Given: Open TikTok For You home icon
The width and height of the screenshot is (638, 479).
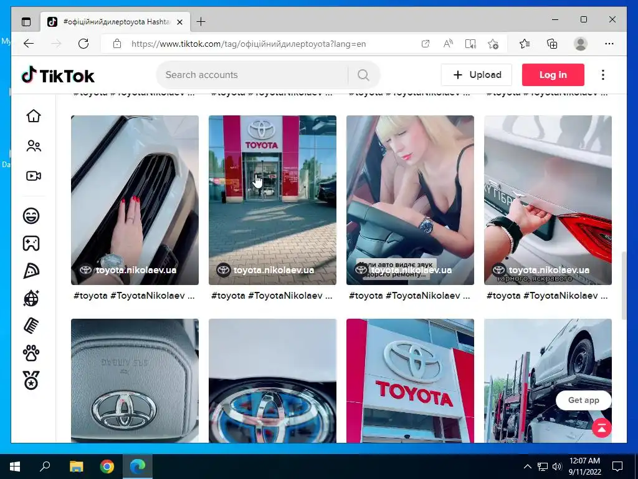Looking at the screenshot, I should tap(34, 115).
